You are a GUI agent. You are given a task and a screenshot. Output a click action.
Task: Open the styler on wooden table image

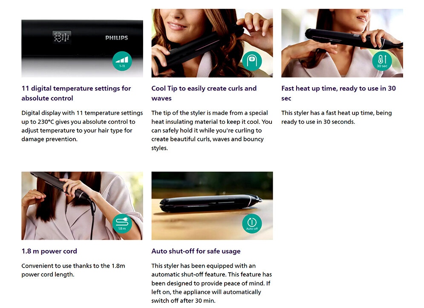(x=212, y=206)
